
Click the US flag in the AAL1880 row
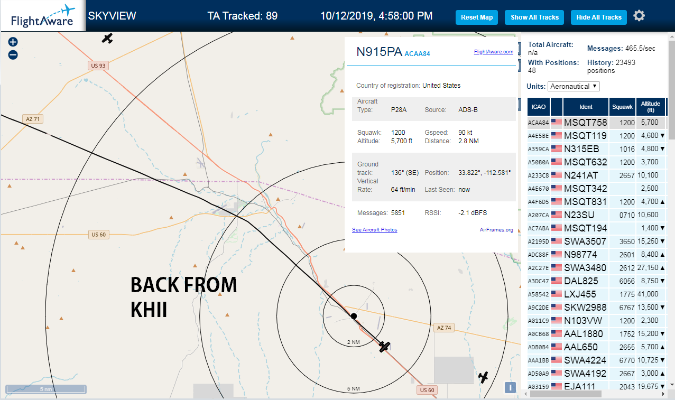[557, 333]
